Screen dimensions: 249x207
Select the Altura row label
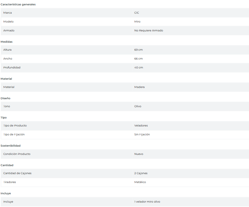coord(7,50)
